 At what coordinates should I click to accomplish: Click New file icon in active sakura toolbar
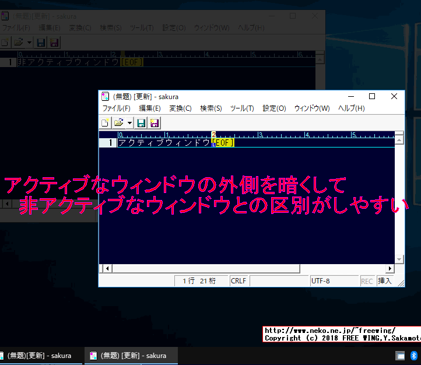pyautogui.click(x=105, y=123)
